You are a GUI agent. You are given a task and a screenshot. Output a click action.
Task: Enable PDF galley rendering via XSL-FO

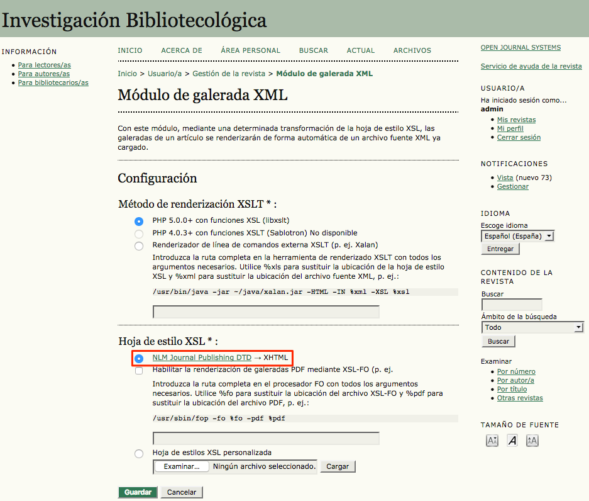pos(139,371)
